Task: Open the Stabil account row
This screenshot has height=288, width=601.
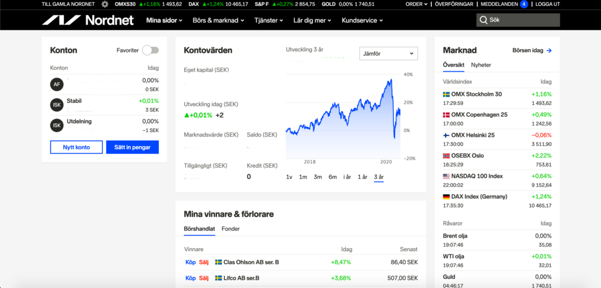Action: click(x=104, y=105)
